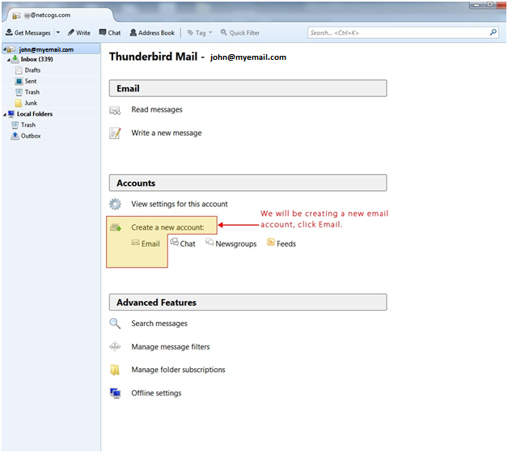This screenshot has height=453, width=508.
Task: Click the Write a new message icon
Action: [x=116, y=133]
